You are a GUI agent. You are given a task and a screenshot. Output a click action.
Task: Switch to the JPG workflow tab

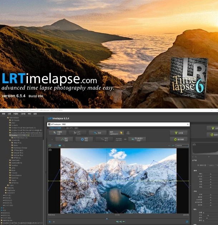(73, 128)
